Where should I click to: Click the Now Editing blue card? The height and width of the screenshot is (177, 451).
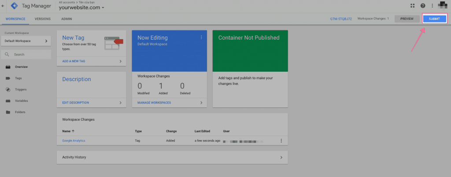click(x=169, y=51)
